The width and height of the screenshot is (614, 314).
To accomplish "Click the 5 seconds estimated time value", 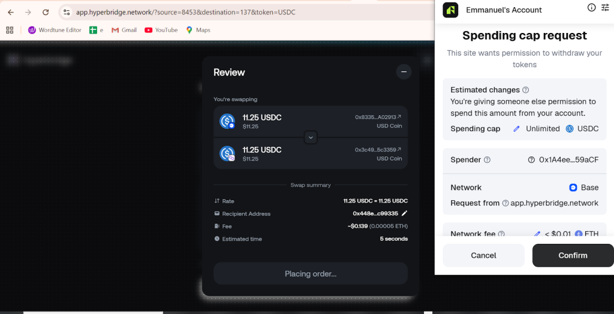I will 393,238.
